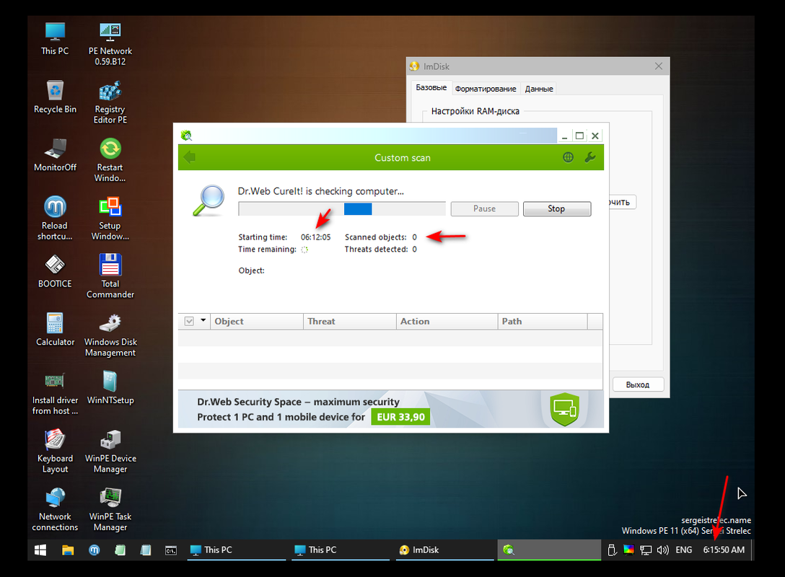Select the MonitorOff desktop shortcut
The height and width of the screenshot is (577, 785).
[55, 155]
